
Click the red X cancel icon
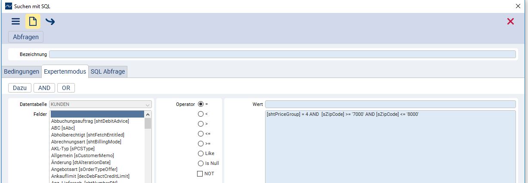point(510,22)
